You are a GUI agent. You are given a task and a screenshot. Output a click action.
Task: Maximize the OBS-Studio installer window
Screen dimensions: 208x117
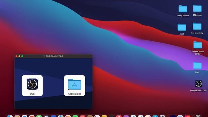22,56
